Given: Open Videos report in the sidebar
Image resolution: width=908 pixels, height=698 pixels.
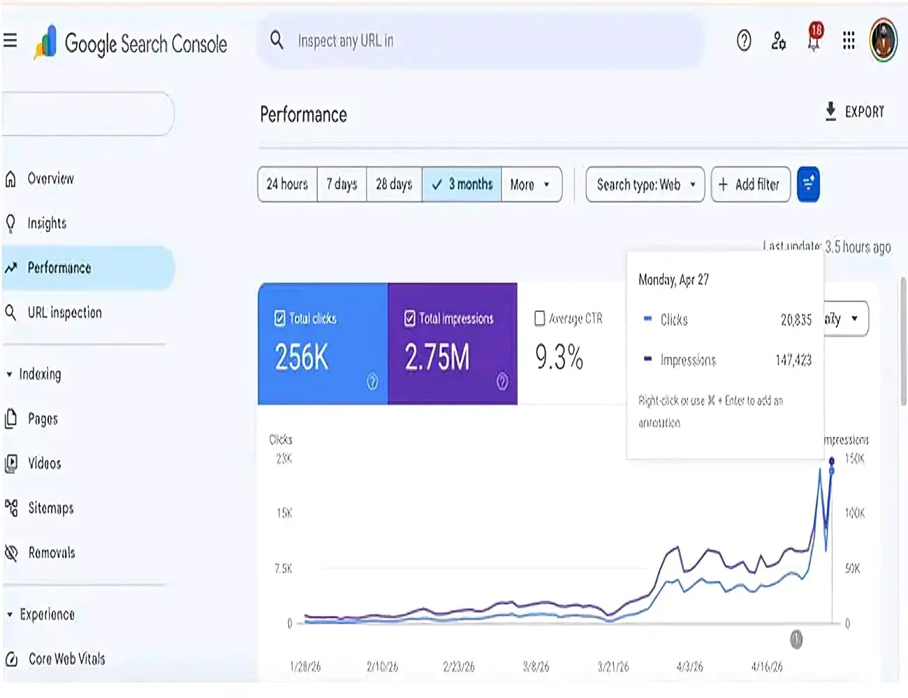Looking at the screenshot, I should 45,463.
